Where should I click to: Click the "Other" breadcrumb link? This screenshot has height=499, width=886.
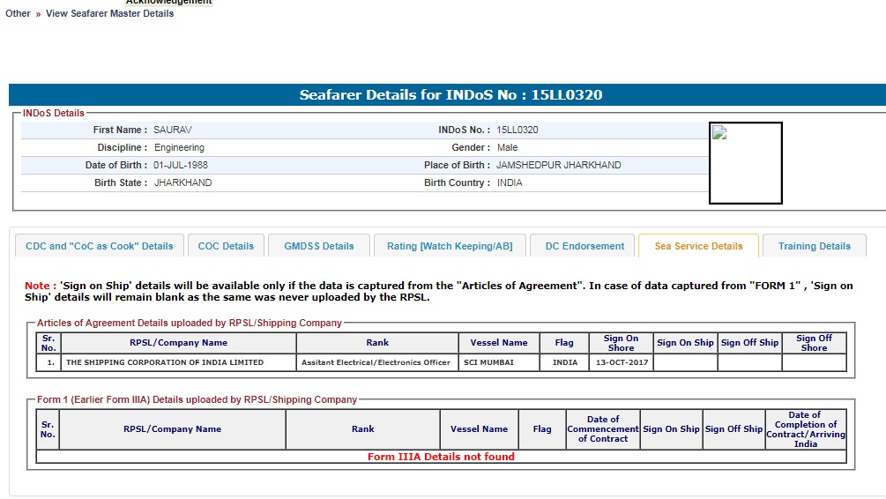pos(18,13)
